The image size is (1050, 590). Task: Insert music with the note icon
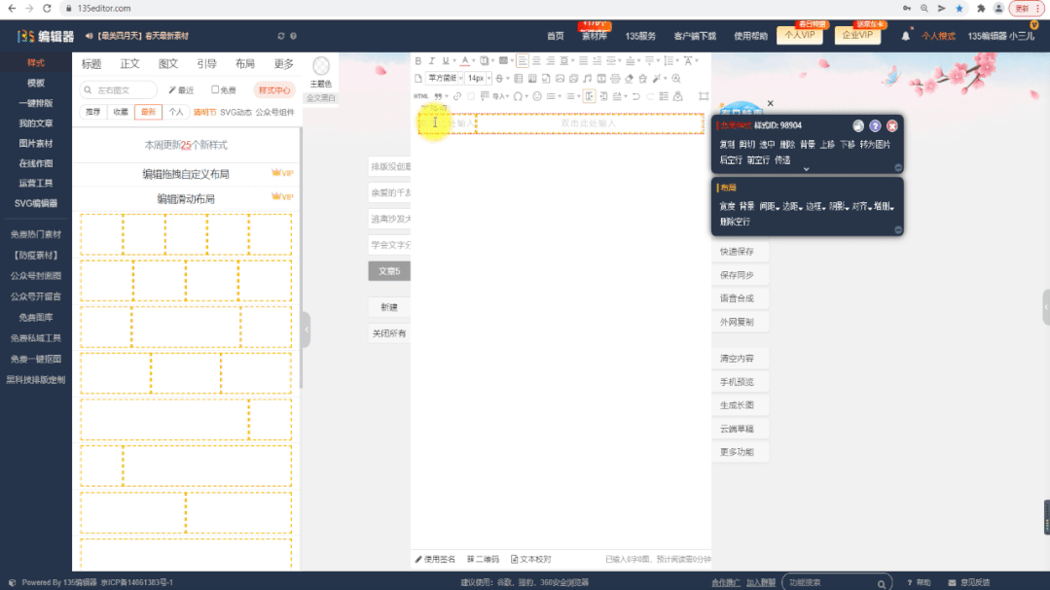[587, 79]
